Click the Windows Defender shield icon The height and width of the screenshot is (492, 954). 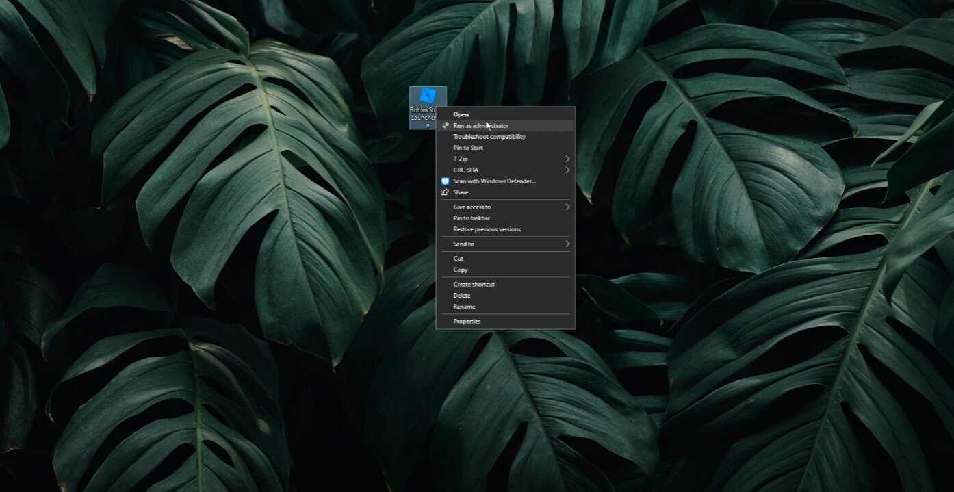pyautogui.click(x=445, y=181)
